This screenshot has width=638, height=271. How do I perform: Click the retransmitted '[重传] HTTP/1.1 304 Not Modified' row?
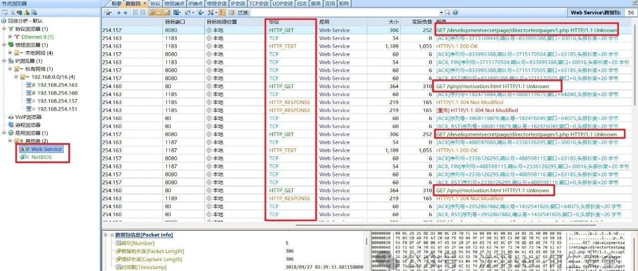click(x=477, y=110)
